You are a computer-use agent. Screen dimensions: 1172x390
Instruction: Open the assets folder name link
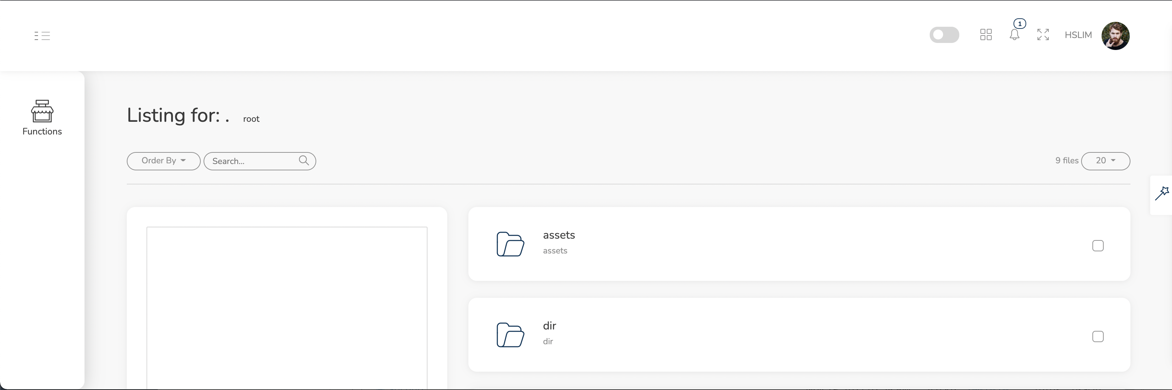559,235
